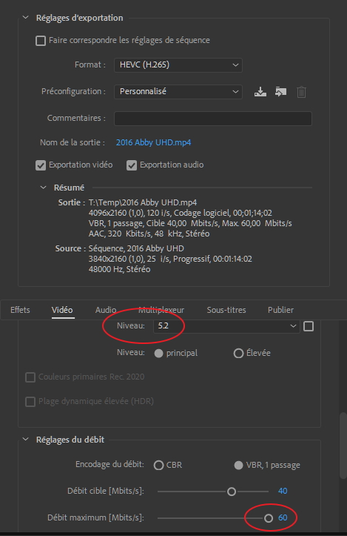
Task: Click the Débit cible slider handle
Action: click(x=232, y=492)
